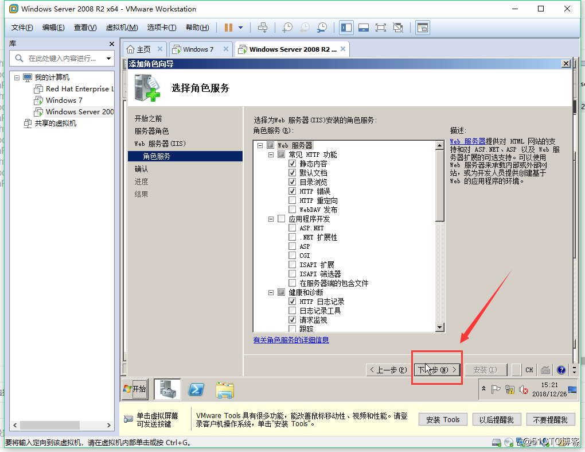The height and width of the screenshot is (452, 585).
Task: Click the VMware pause virtual machine icon
Action: click(228, 28)
